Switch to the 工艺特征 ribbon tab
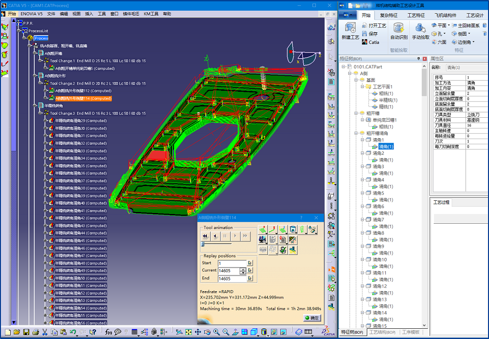Image resolution: width=489 pixels, height=339 pixels. coord(416,15)
